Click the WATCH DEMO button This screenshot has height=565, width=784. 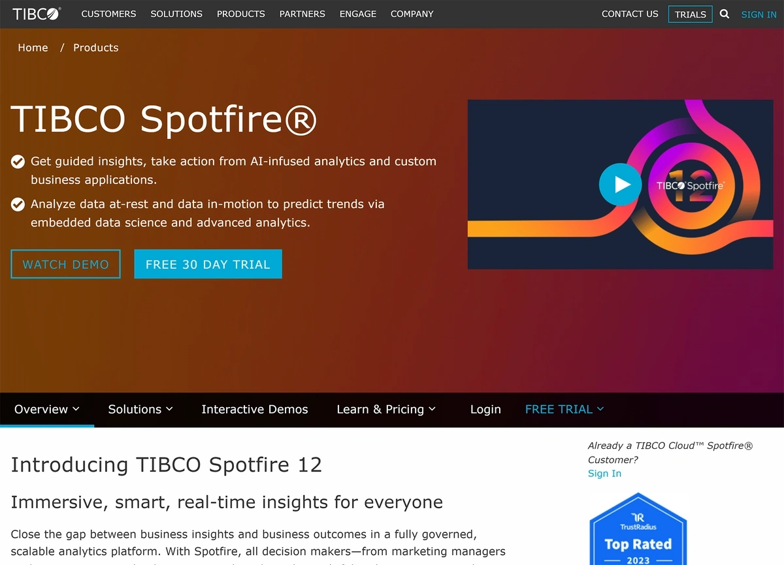pyautogui.click(x=65, y=264)
